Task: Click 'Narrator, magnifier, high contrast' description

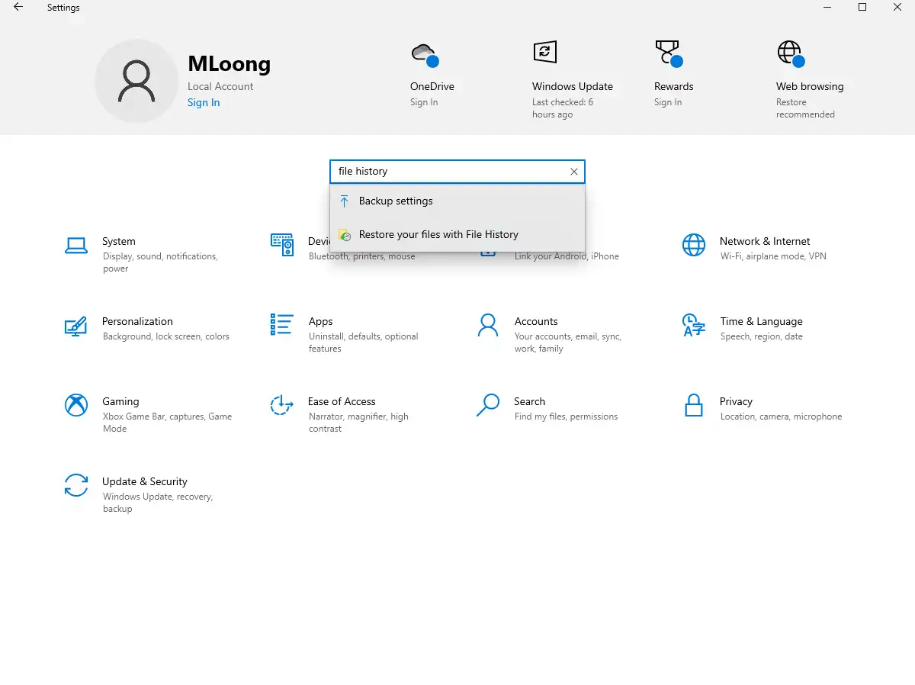Action: [x=358, y=423]
